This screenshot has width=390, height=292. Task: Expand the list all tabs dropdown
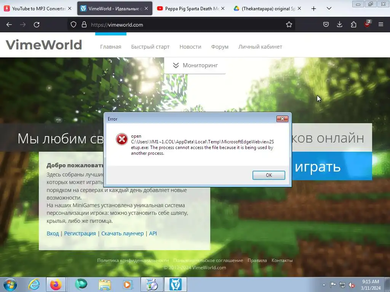[329, 8]
